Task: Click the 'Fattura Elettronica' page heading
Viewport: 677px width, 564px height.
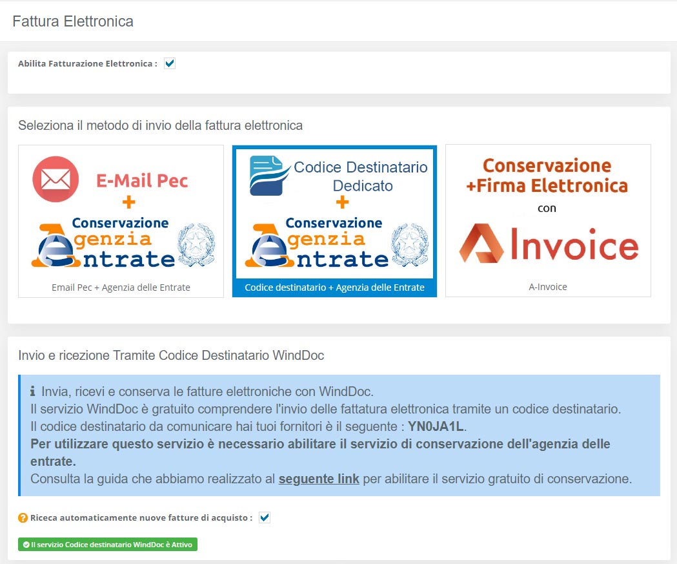Action: (x=73, y=21)
